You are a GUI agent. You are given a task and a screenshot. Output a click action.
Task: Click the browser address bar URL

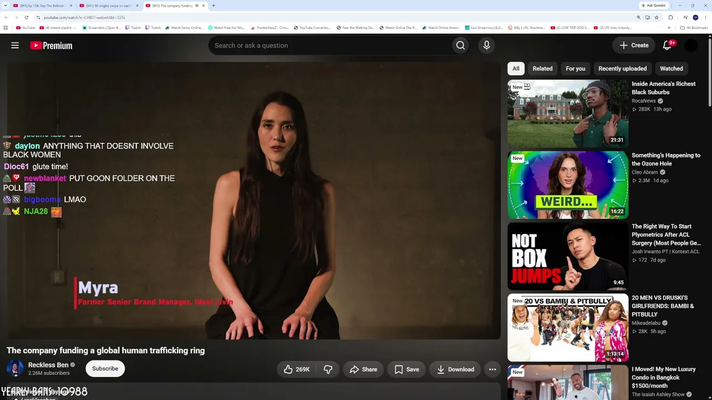pyautogui.click(x=85, y=17)
